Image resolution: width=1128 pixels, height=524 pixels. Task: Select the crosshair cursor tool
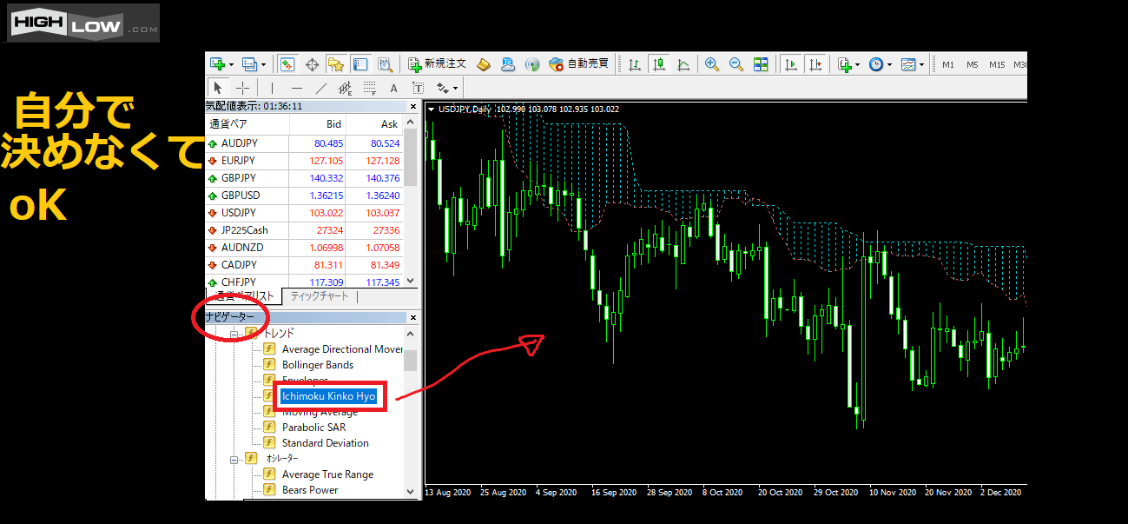click(243, 88)
